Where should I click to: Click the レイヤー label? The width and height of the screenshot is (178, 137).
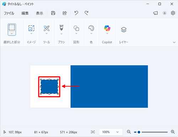(124, 42)
